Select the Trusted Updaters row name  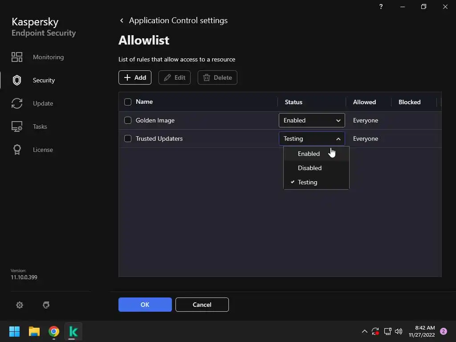pos(159,139)
